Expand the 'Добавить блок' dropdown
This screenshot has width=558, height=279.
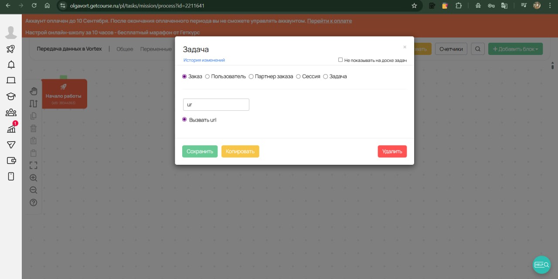515,49
